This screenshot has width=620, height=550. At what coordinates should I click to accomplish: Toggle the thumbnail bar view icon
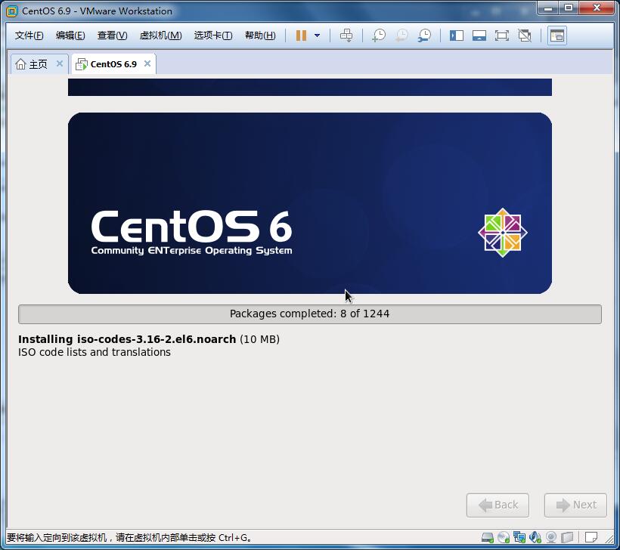click(479, 36)
